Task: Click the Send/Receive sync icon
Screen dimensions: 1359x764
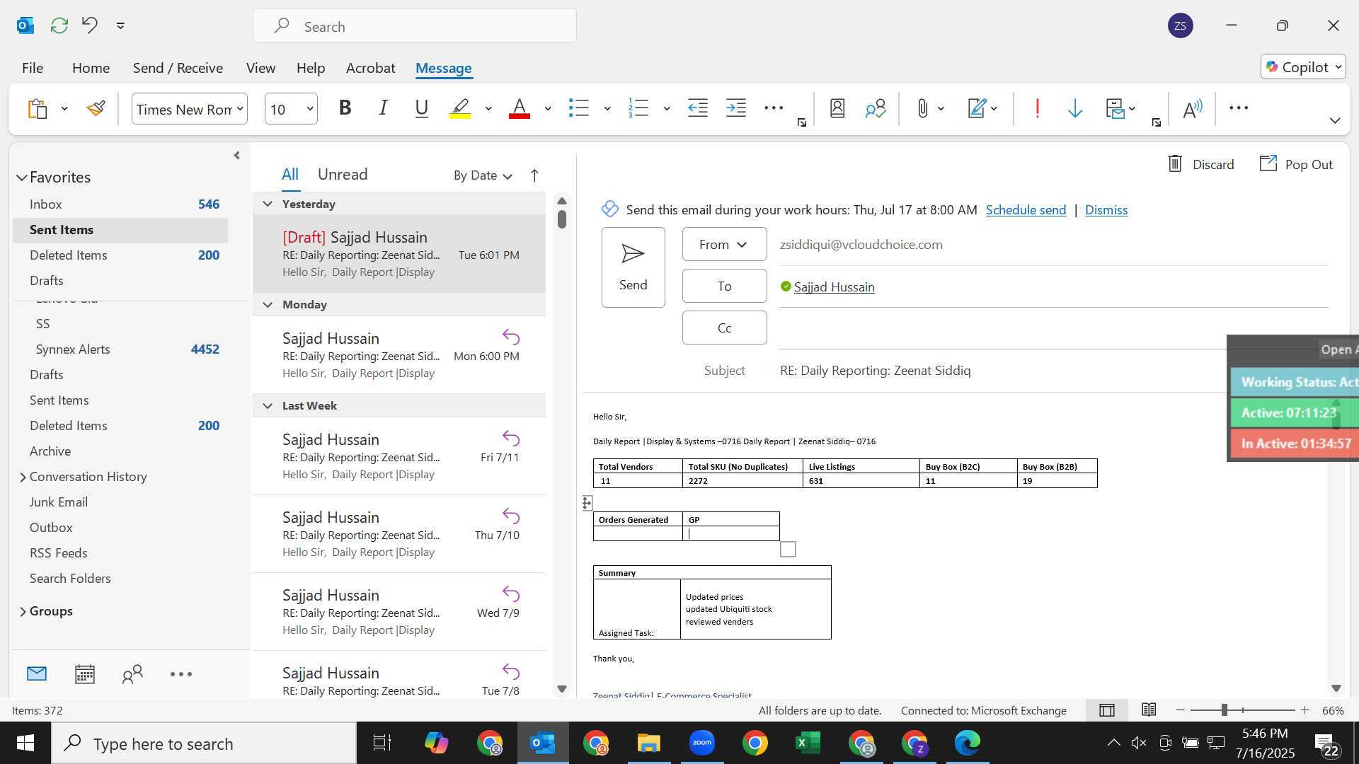Action: (59, 25)
